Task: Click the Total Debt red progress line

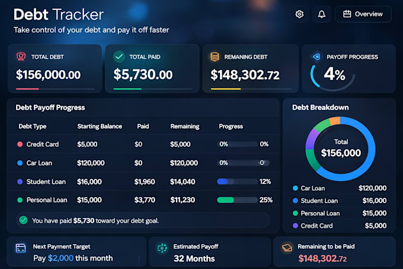Action: [27, 89]
